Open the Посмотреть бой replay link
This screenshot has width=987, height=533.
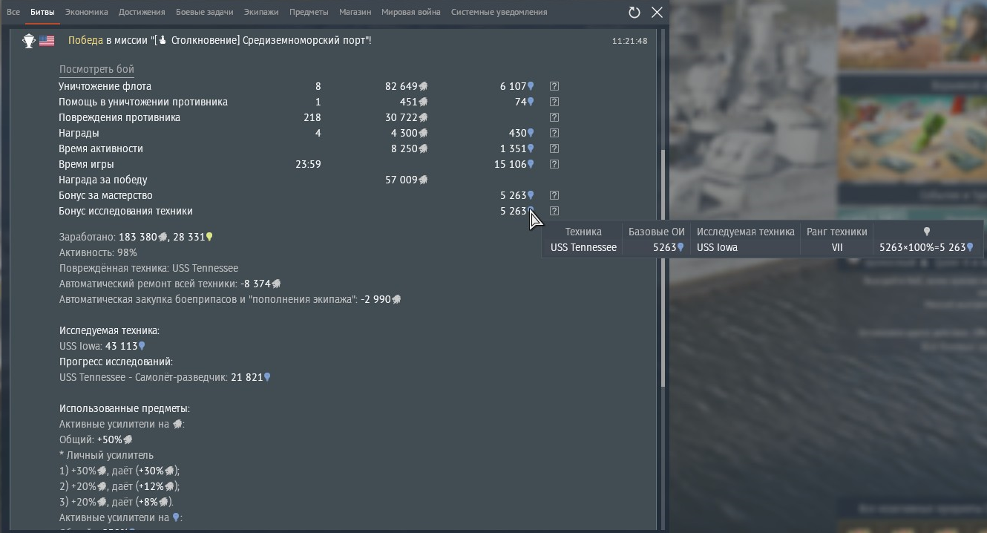(96, 69)
